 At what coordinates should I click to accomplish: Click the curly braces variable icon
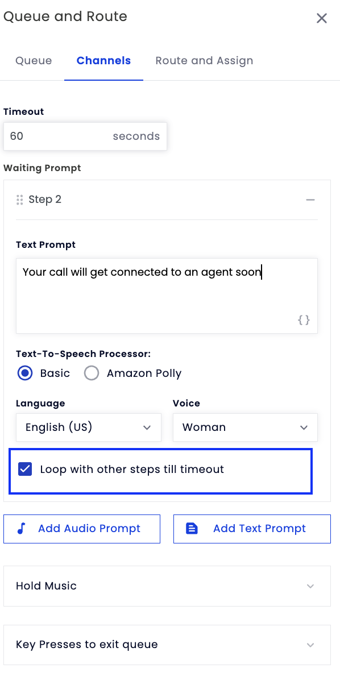click(304, 320)
